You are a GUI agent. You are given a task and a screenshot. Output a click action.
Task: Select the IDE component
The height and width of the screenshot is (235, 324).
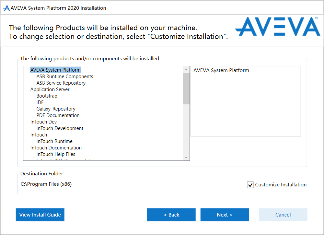pos(40,102)
